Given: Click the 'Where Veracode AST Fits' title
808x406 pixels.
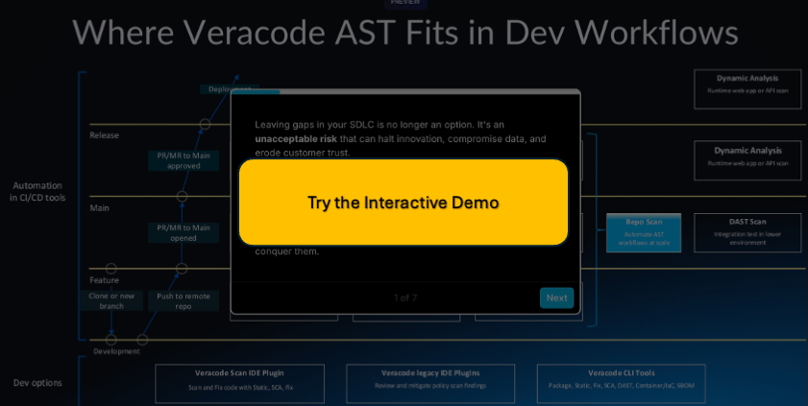Looking at the screenshot, I should coord(405,32).
